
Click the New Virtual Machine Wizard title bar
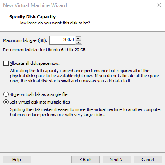77,5
